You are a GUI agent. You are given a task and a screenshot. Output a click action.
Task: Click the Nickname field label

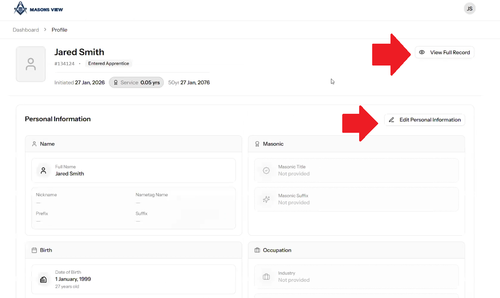pyautogui.click(x=46, y=195)
